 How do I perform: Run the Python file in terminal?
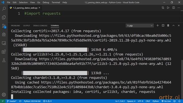coord(168,8)
